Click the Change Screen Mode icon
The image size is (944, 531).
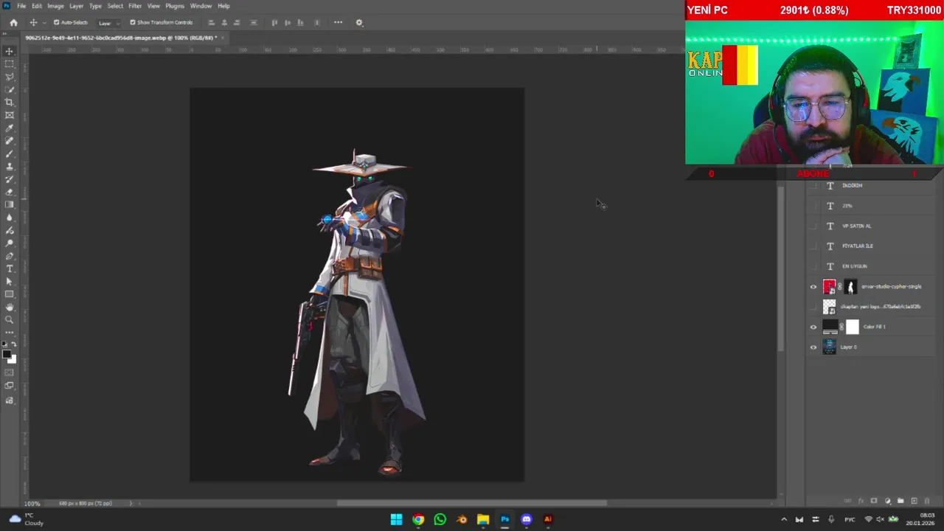click(x=10, y=386)
